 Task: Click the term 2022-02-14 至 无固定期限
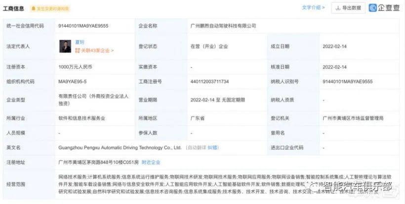(218, 100)
